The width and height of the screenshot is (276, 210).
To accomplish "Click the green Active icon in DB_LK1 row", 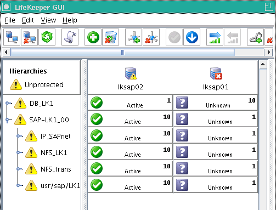I will pos(97,103).
